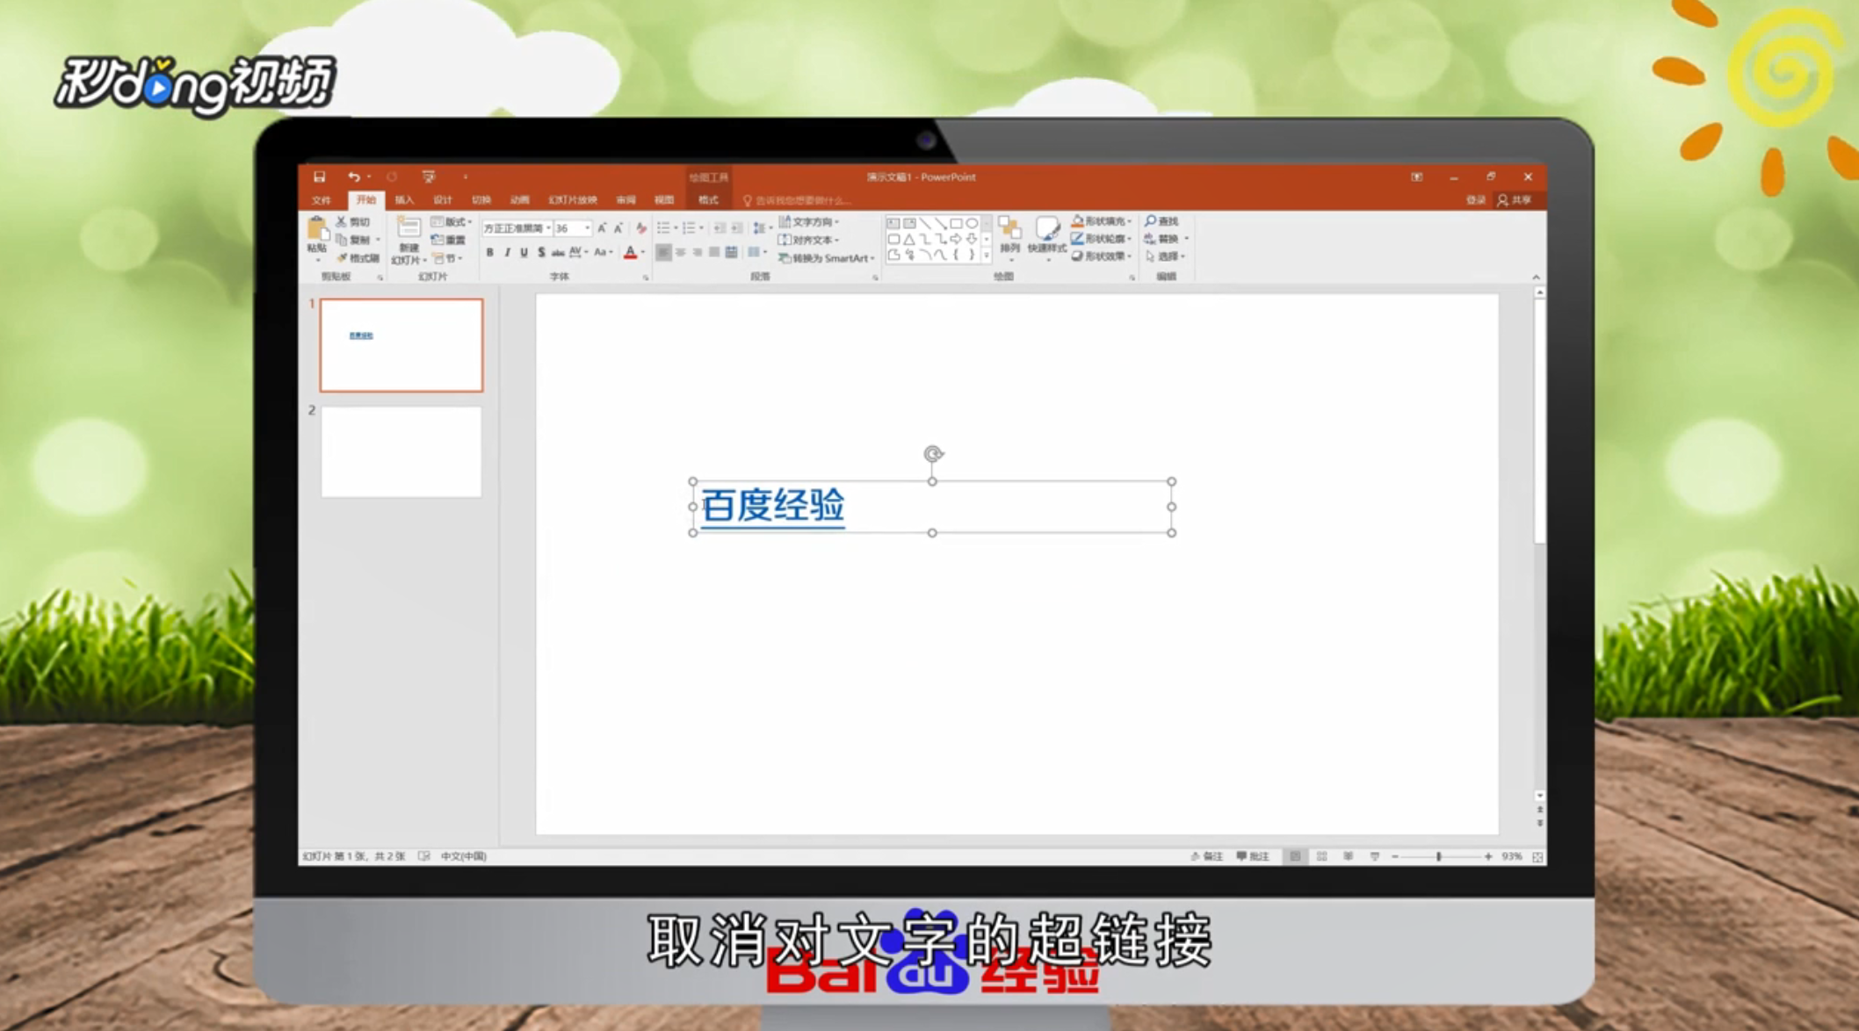Viewport: 1859px width, 1031px height.
Task: Switch to Format (格式) drawing tools tab
Action: pyautogui.click(x=708, y=200)
